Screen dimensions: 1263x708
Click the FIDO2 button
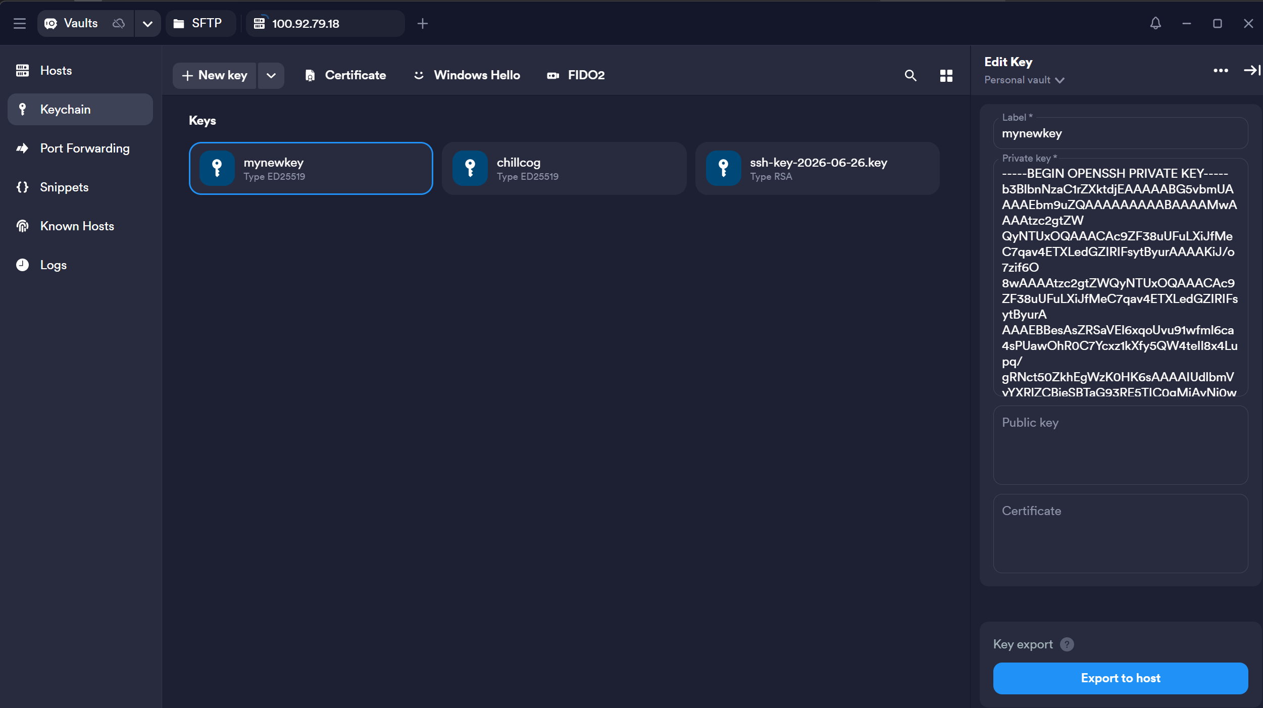click(576, 75)
